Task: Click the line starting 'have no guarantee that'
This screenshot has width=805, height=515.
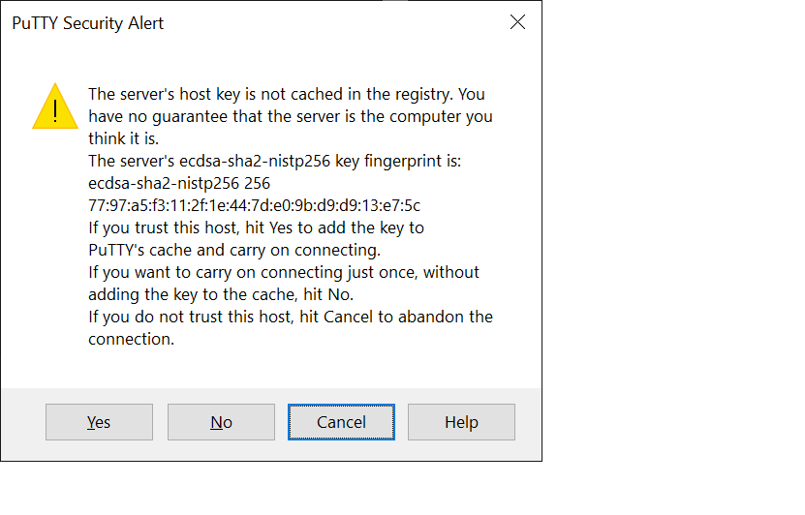Action: pyautogui.click(x=291, y=116)
